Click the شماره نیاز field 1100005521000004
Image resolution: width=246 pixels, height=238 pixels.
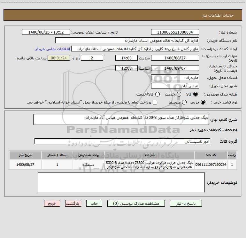[175, 32]
